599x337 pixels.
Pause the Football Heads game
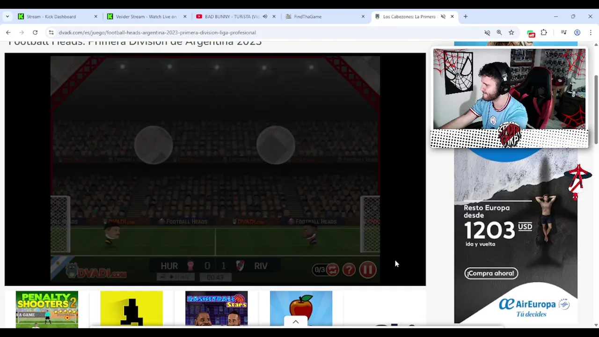pyautogui.click(x=368, y=270)
